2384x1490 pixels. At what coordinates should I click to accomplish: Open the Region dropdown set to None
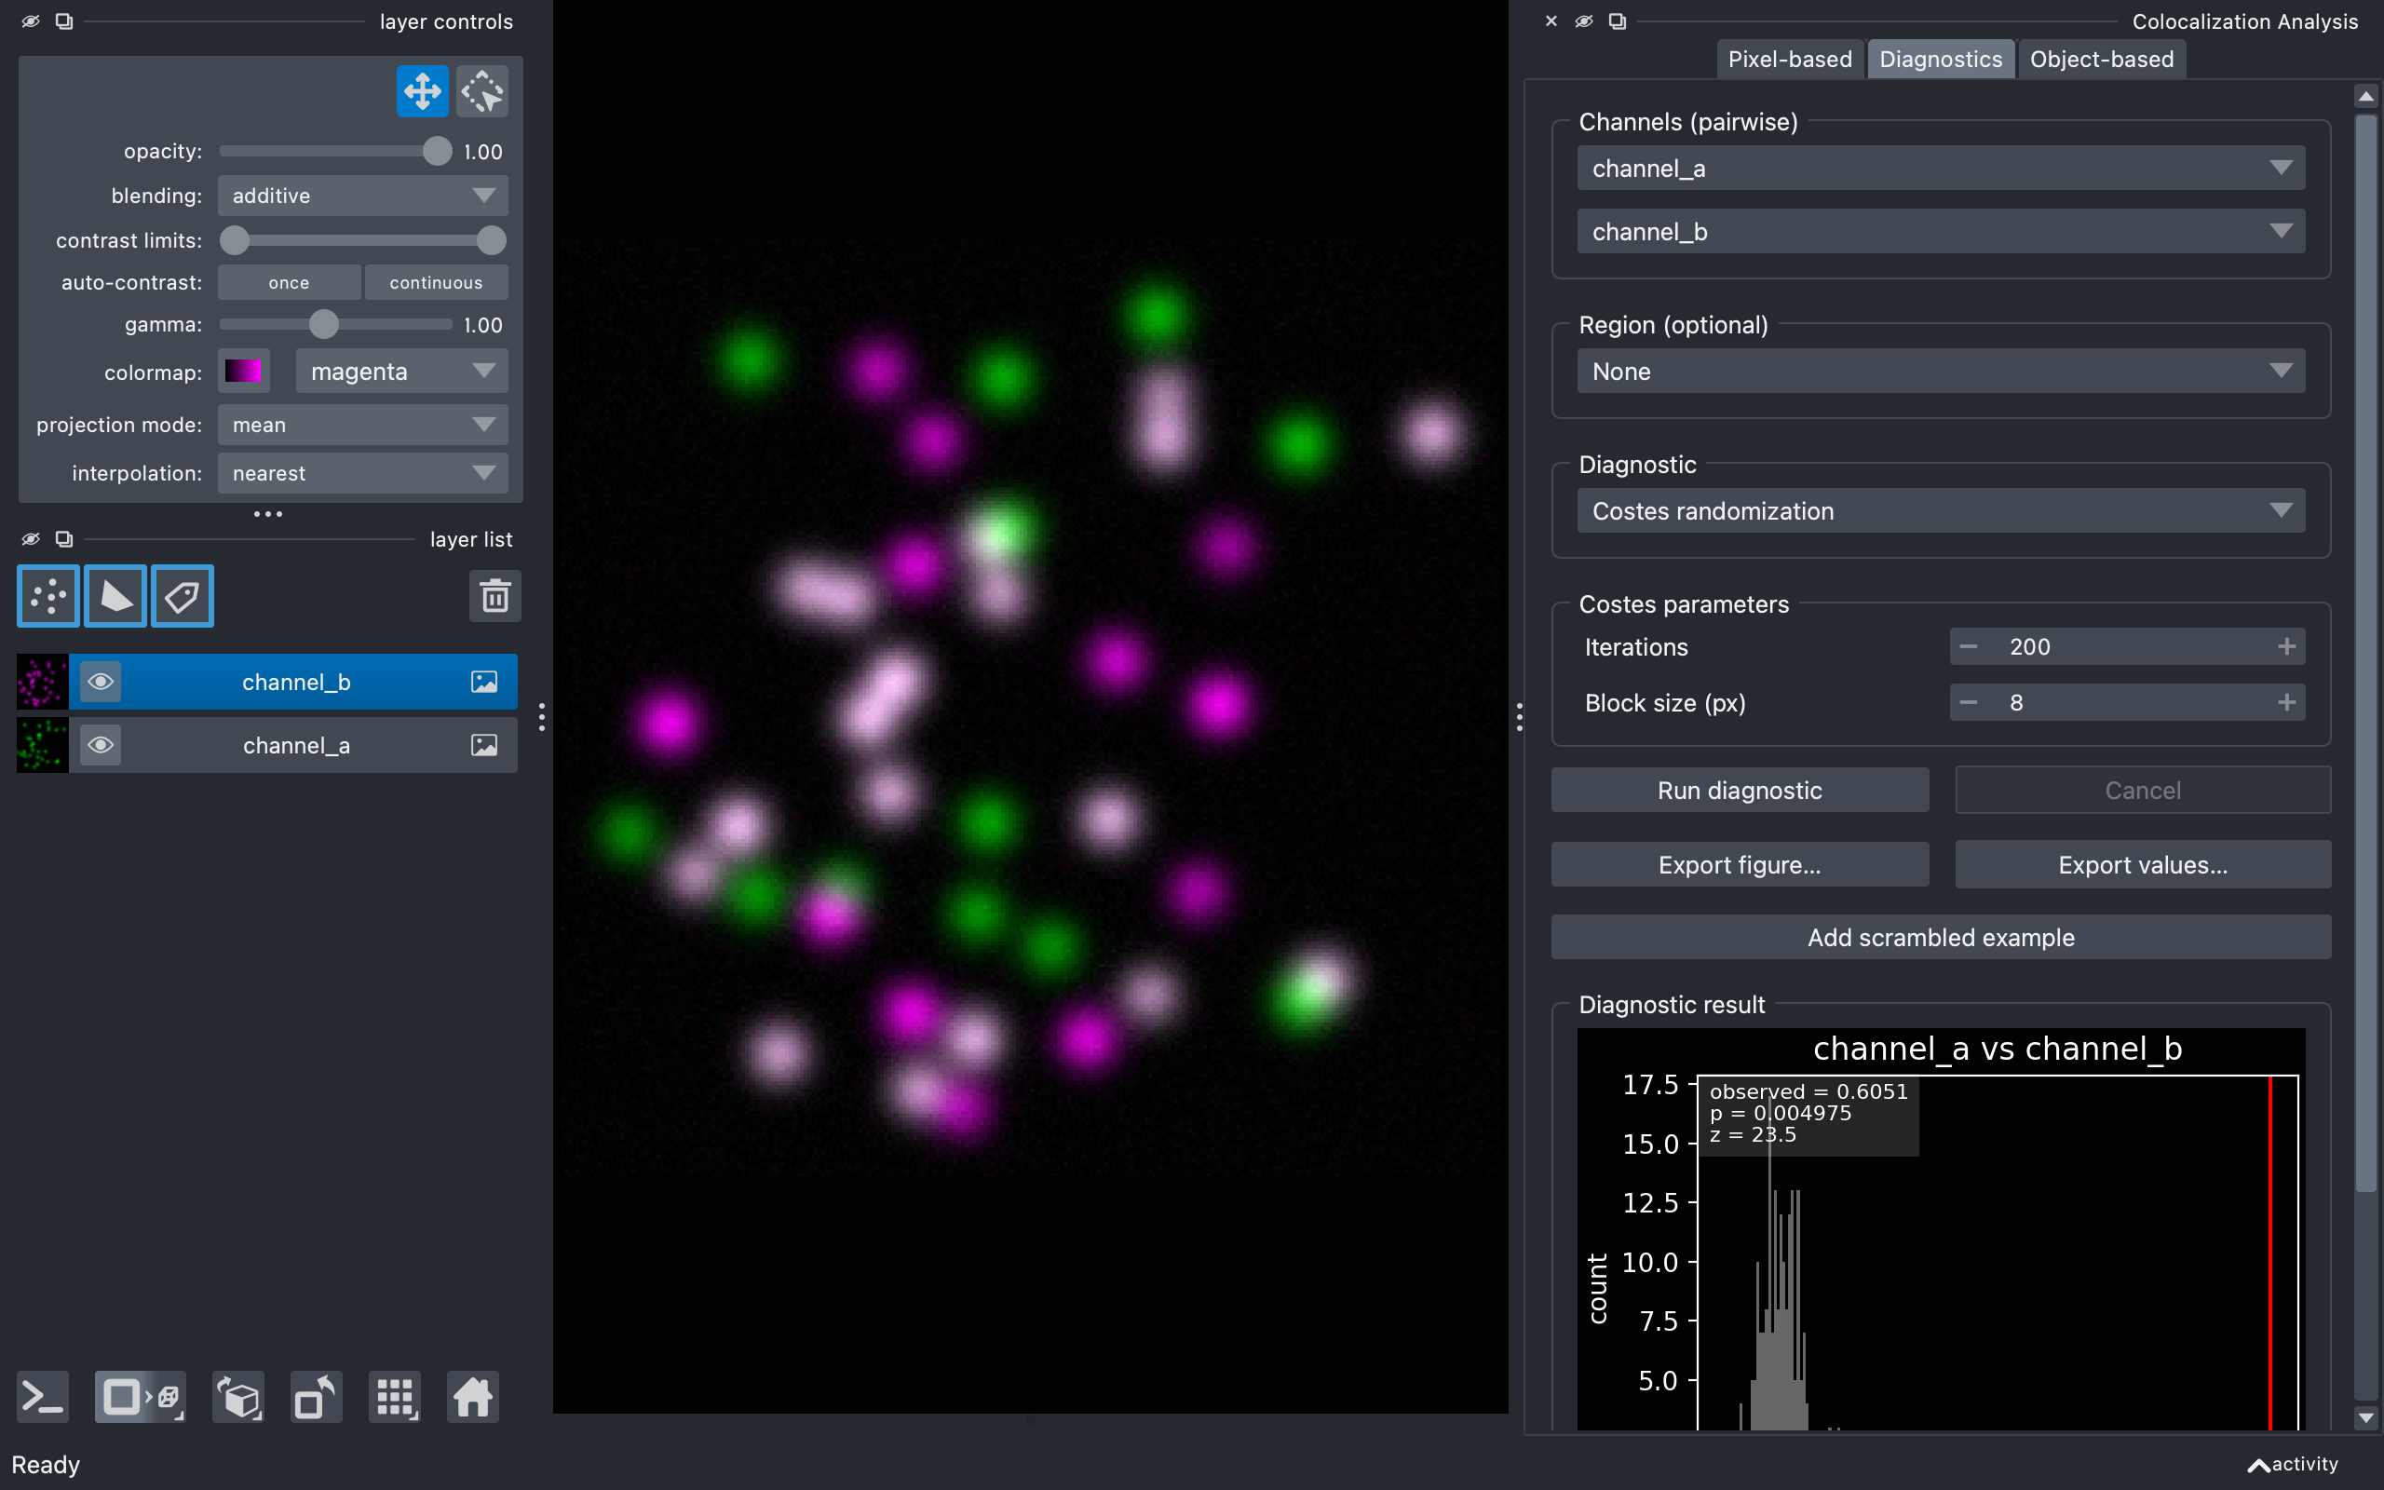[1941, 372]
